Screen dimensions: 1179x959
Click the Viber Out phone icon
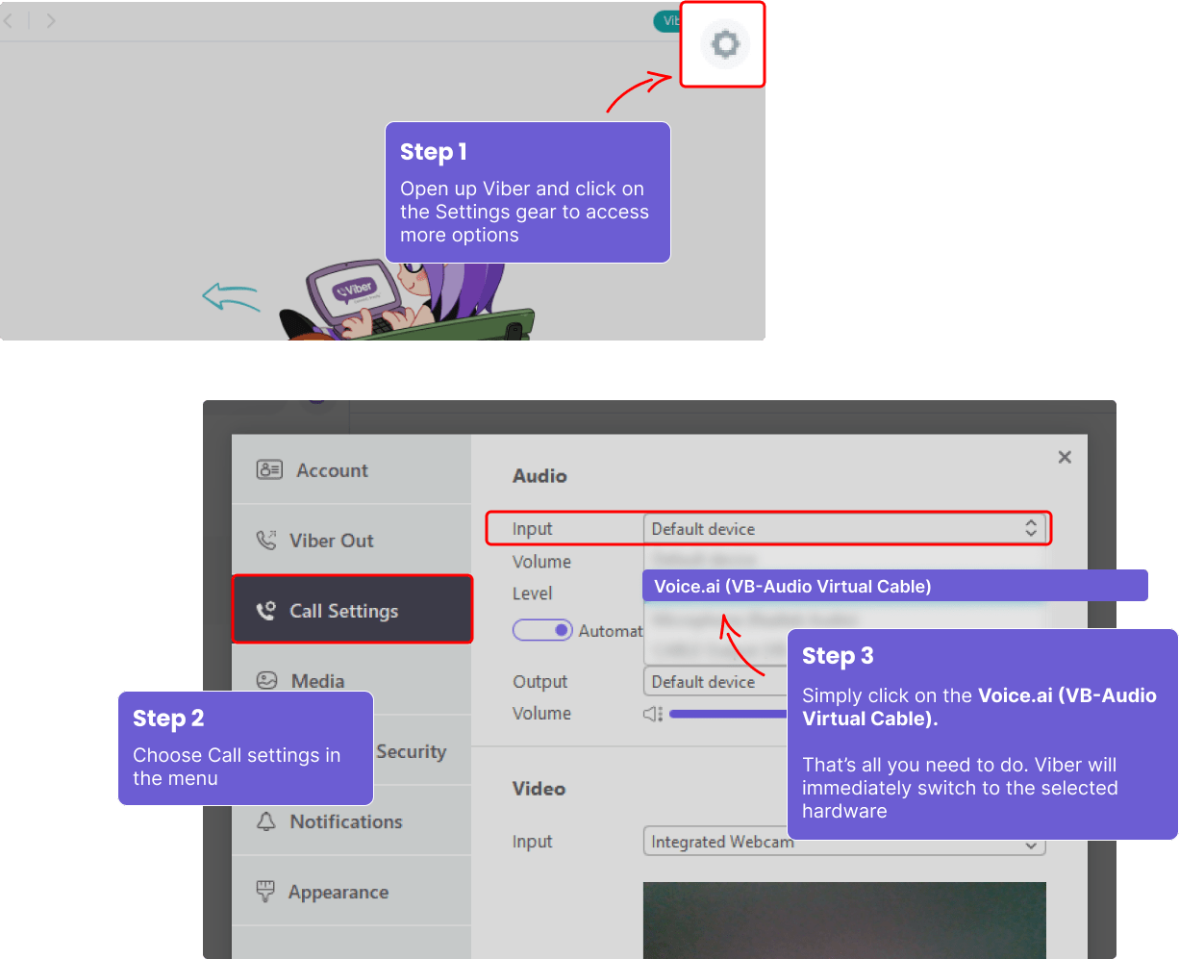(x=269, y=540)
